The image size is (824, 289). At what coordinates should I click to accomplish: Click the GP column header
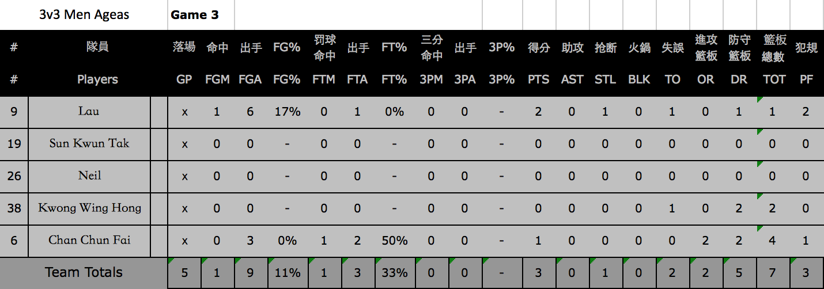[184, 79]
